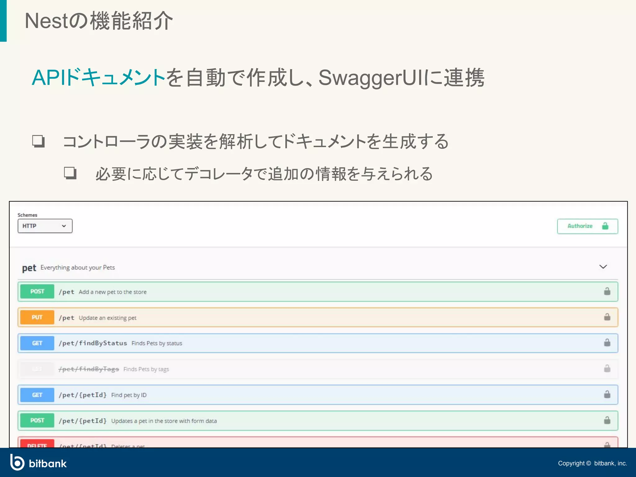Expand 'Find pet by ID' operation
This screenshot has width=636, height=477.
pyautogui.click(x=318, y=395)
